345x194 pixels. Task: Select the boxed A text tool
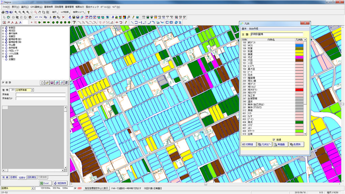tap(4, 23)
